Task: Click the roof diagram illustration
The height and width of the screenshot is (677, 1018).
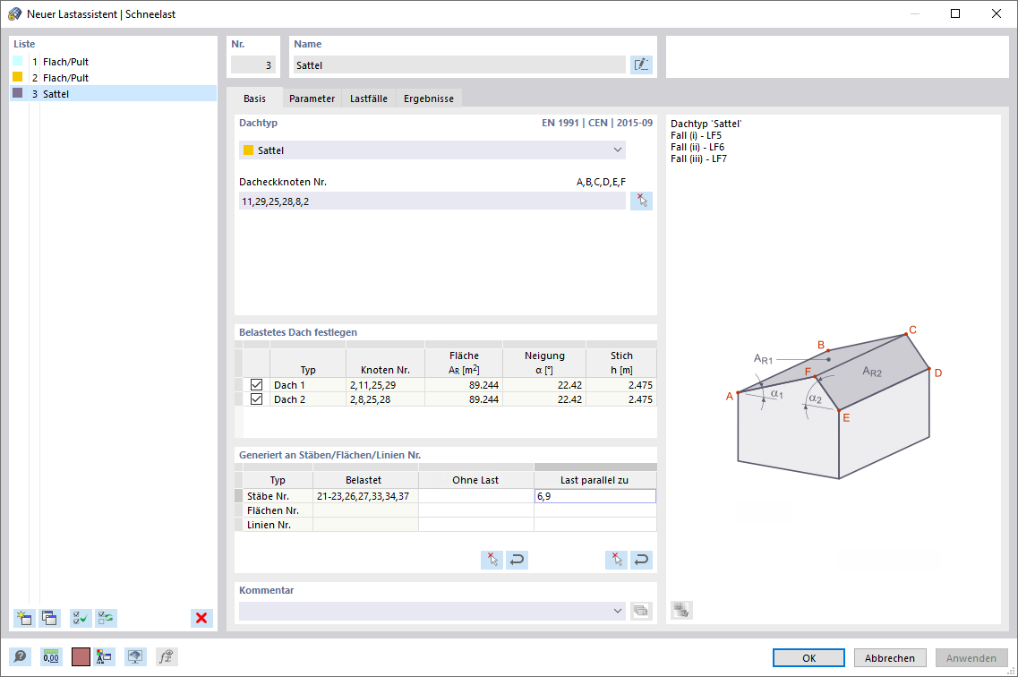Action: (834, 402)
